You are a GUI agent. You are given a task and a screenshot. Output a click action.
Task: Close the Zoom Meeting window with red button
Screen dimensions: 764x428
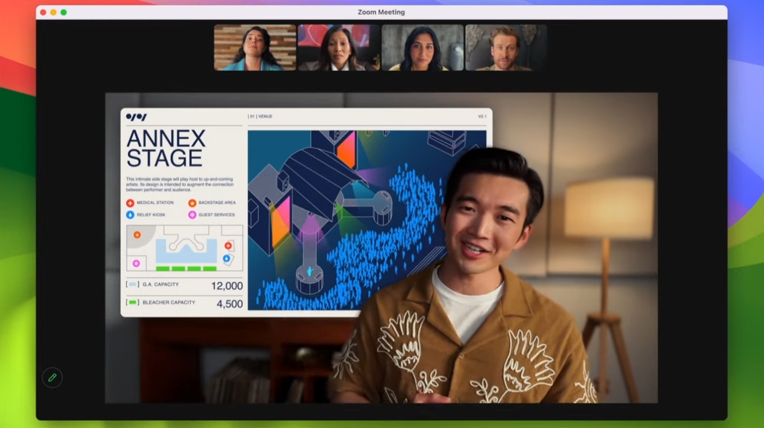click(43, 12)
